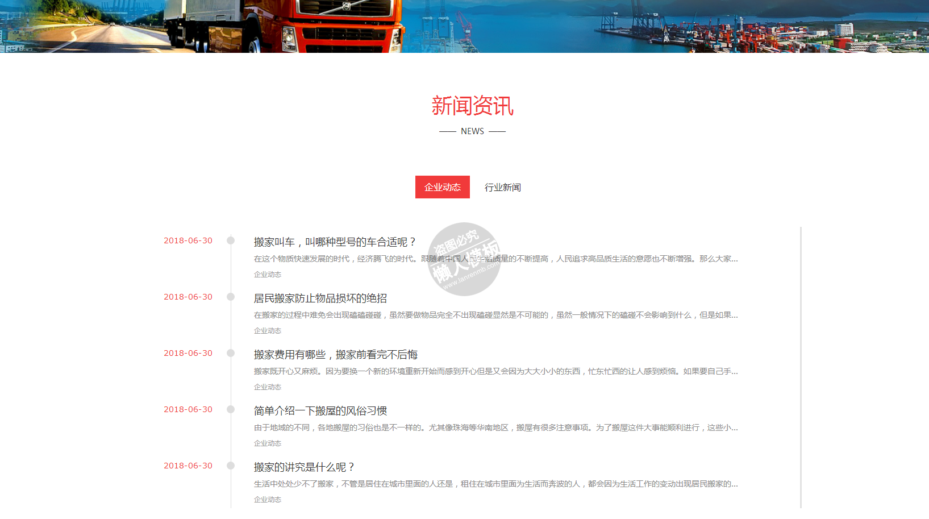Image resolution: width=929 pixels, height=519 pixels.
Task: Click the 企业动态 tag under 搬家的讲究是什么呢
Action: click(x=268, y=500)
